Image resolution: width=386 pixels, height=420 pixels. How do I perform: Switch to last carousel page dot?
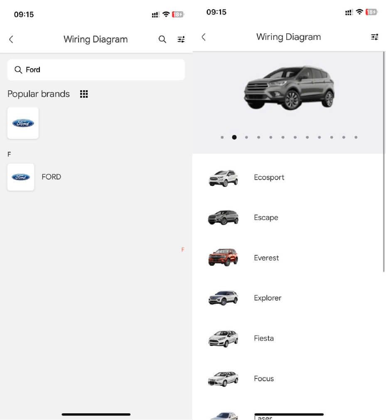[356, 137]
